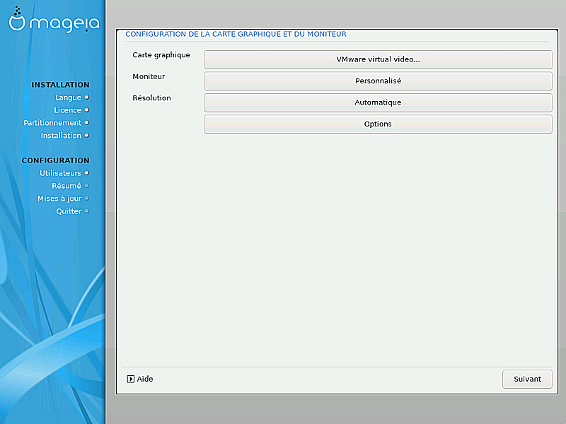Select Mises à jour in sidebar
This screenshot has height=424, width=566.
pyautogui.click(x=59, y=199)
